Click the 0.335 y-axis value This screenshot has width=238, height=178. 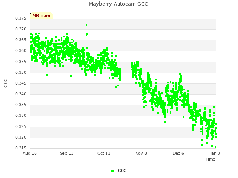(x=21, y=105)
